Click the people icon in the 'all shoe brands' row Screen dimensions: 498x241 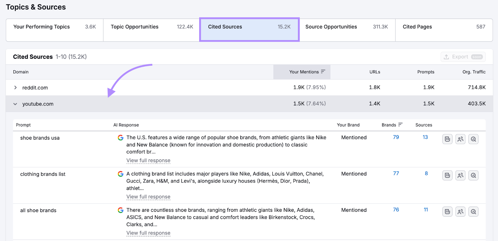460,212
